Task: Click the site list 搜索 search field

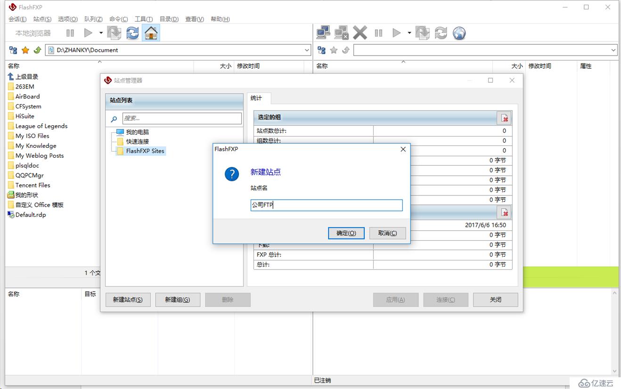Action: [x=182, y=118]
